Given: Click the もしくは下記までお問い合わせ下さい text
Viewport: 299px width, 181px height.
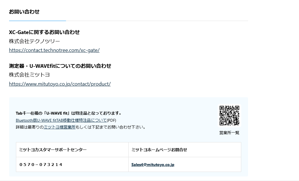Looking at the screenshot, I should pos(111,127).
